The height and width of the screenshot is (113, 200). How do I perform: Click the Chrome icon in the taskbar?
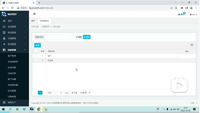click(x=39, y=109)
